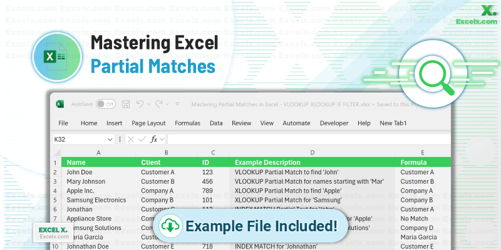Open the File menu

pos(63,123)
